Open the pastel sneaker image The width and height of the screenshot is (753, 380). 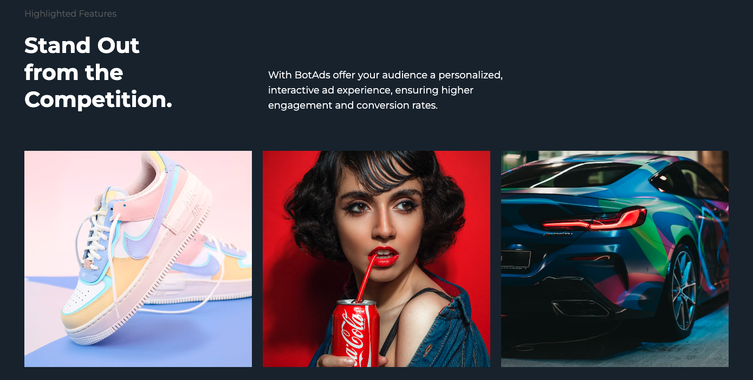click(x=138, y=259)
